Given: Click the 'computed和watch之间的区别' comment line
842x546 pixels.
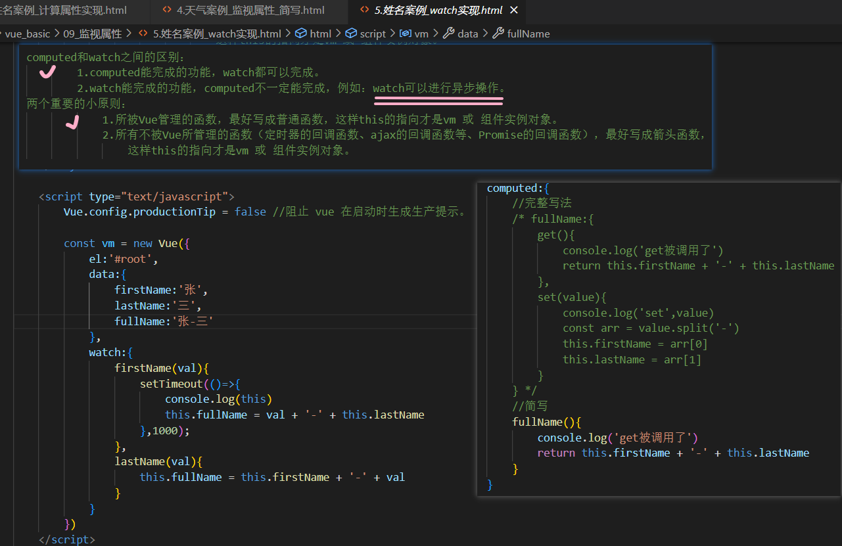Looking at the screenshot, I should pos(106,57).
